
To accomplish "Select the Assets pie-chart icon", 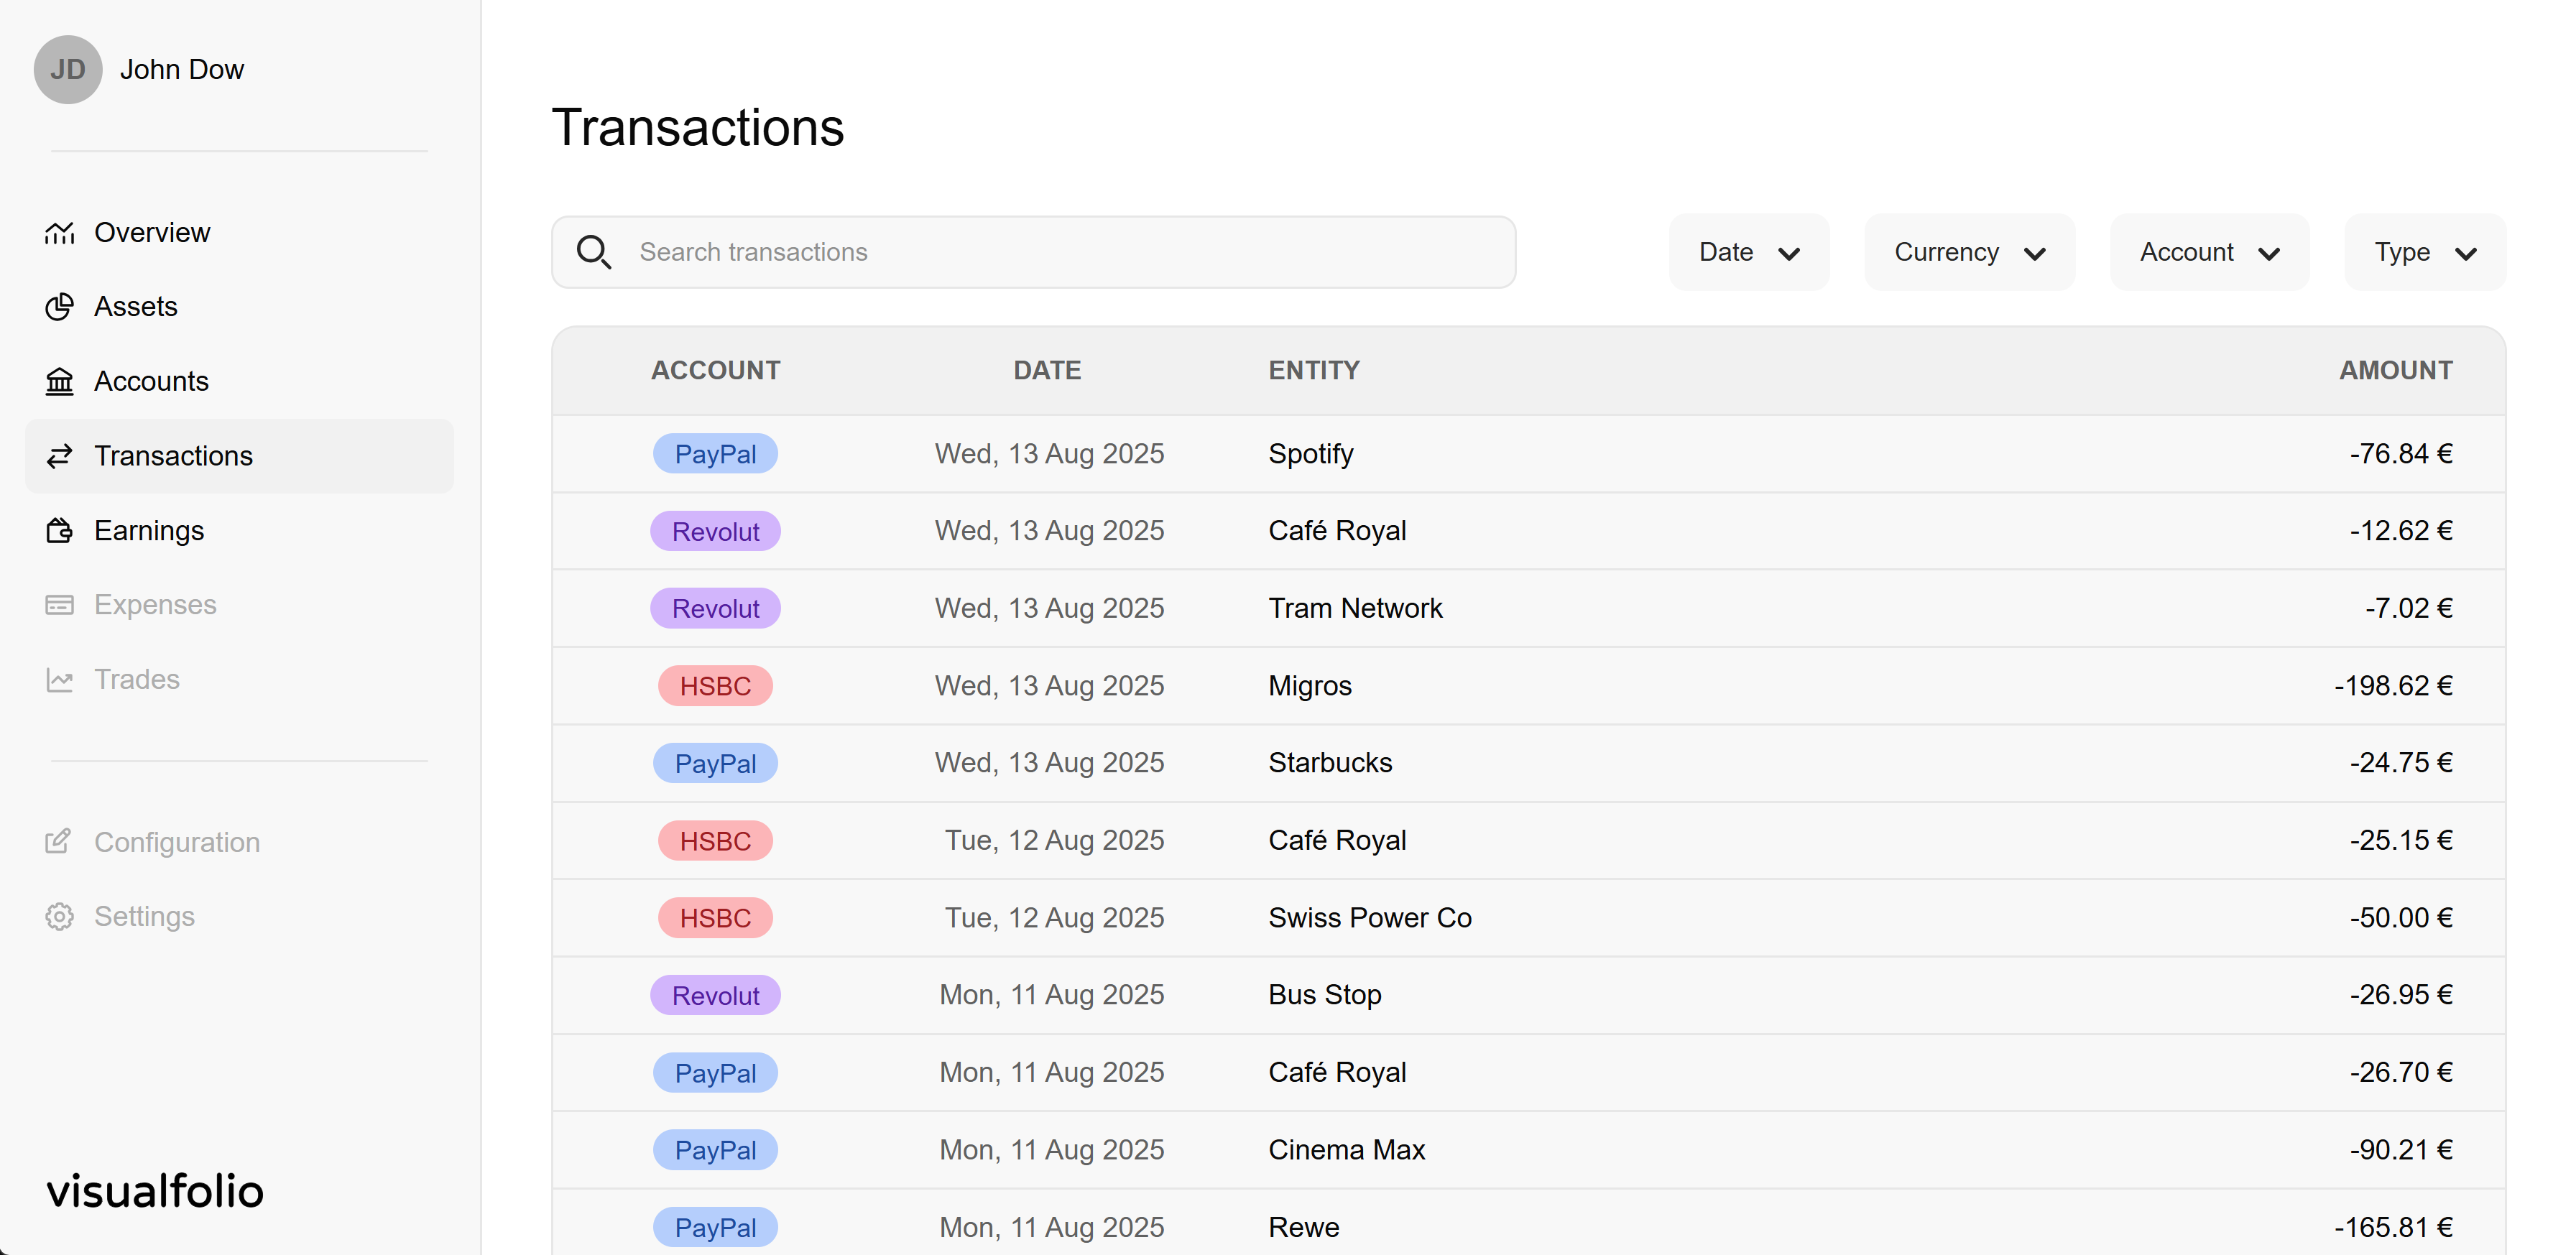I will pos(60,306).
